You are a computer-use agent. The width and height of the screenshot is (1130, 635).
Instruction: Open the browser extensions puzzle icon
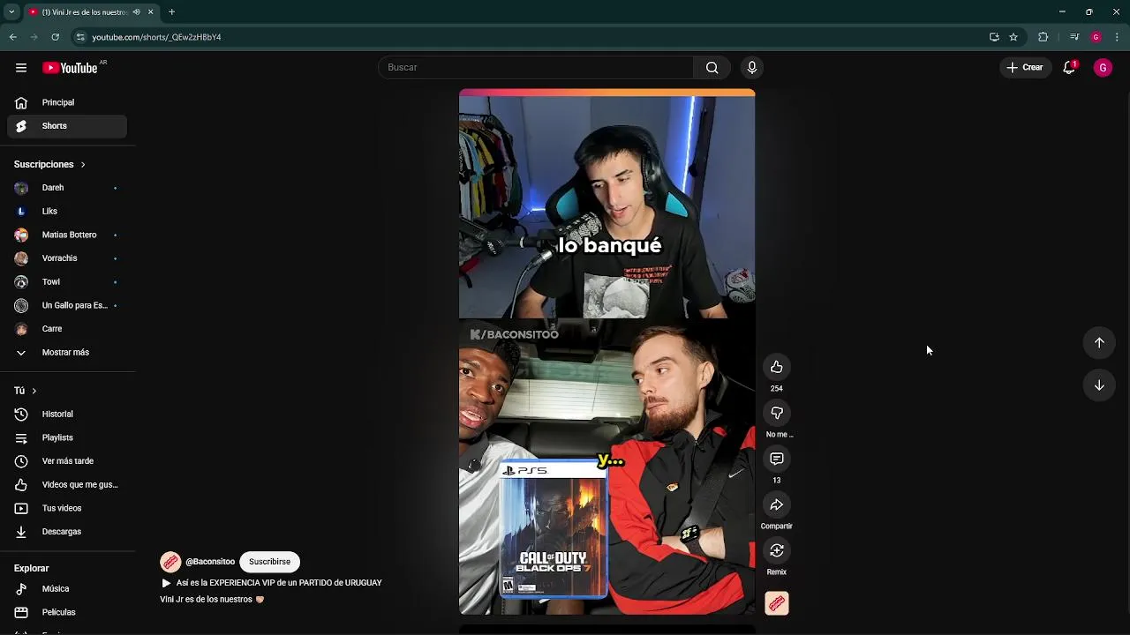click(x=1043, y=37)
